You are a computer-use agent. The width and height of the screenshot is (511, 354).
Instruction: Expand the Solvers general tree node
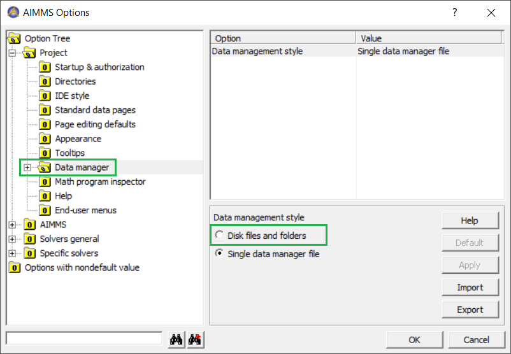pos(12,239)
